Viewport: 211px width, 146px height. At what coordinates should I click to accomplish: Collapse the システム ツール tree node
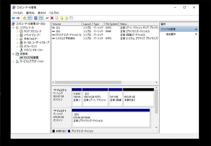pos(13,28)
